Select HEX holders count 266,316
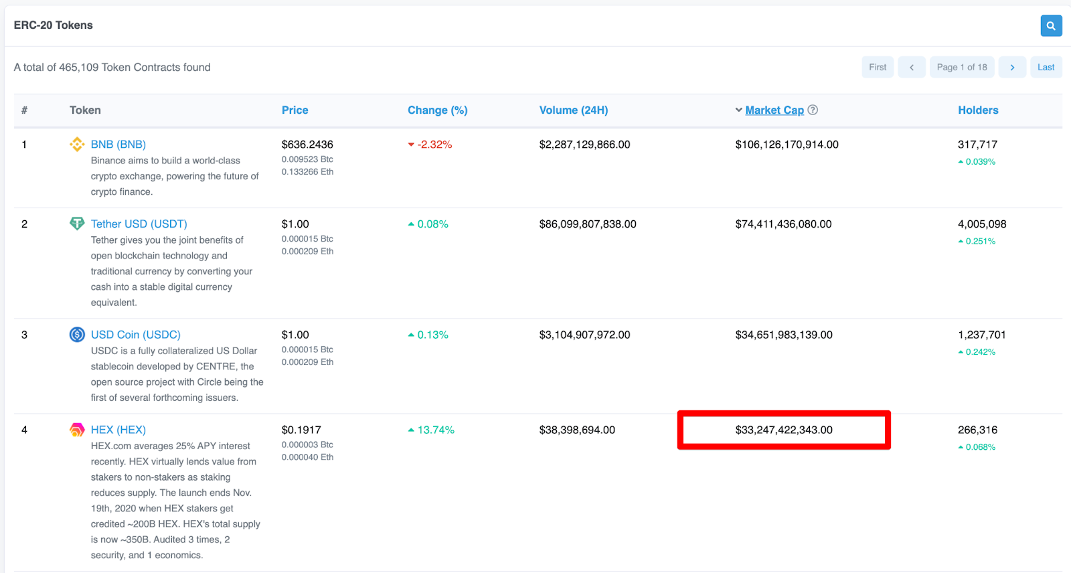The width and height of the screenshot is (1071, 573). click(x=978, y=430)
